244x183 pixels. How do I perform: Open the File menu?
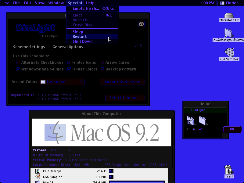tap(16, 3)
